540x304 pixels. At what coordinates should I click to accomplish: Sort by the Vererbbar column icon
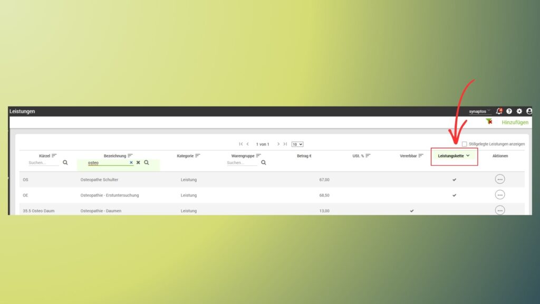click(420, 156)
